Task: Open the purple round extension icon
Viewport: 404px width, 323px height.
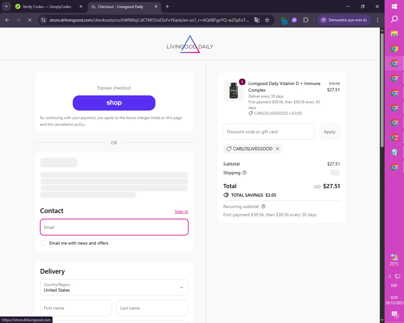Action: coord(294,20)
